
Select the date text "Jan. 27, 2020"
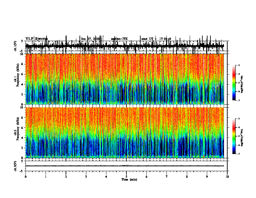tap(90, 39)
